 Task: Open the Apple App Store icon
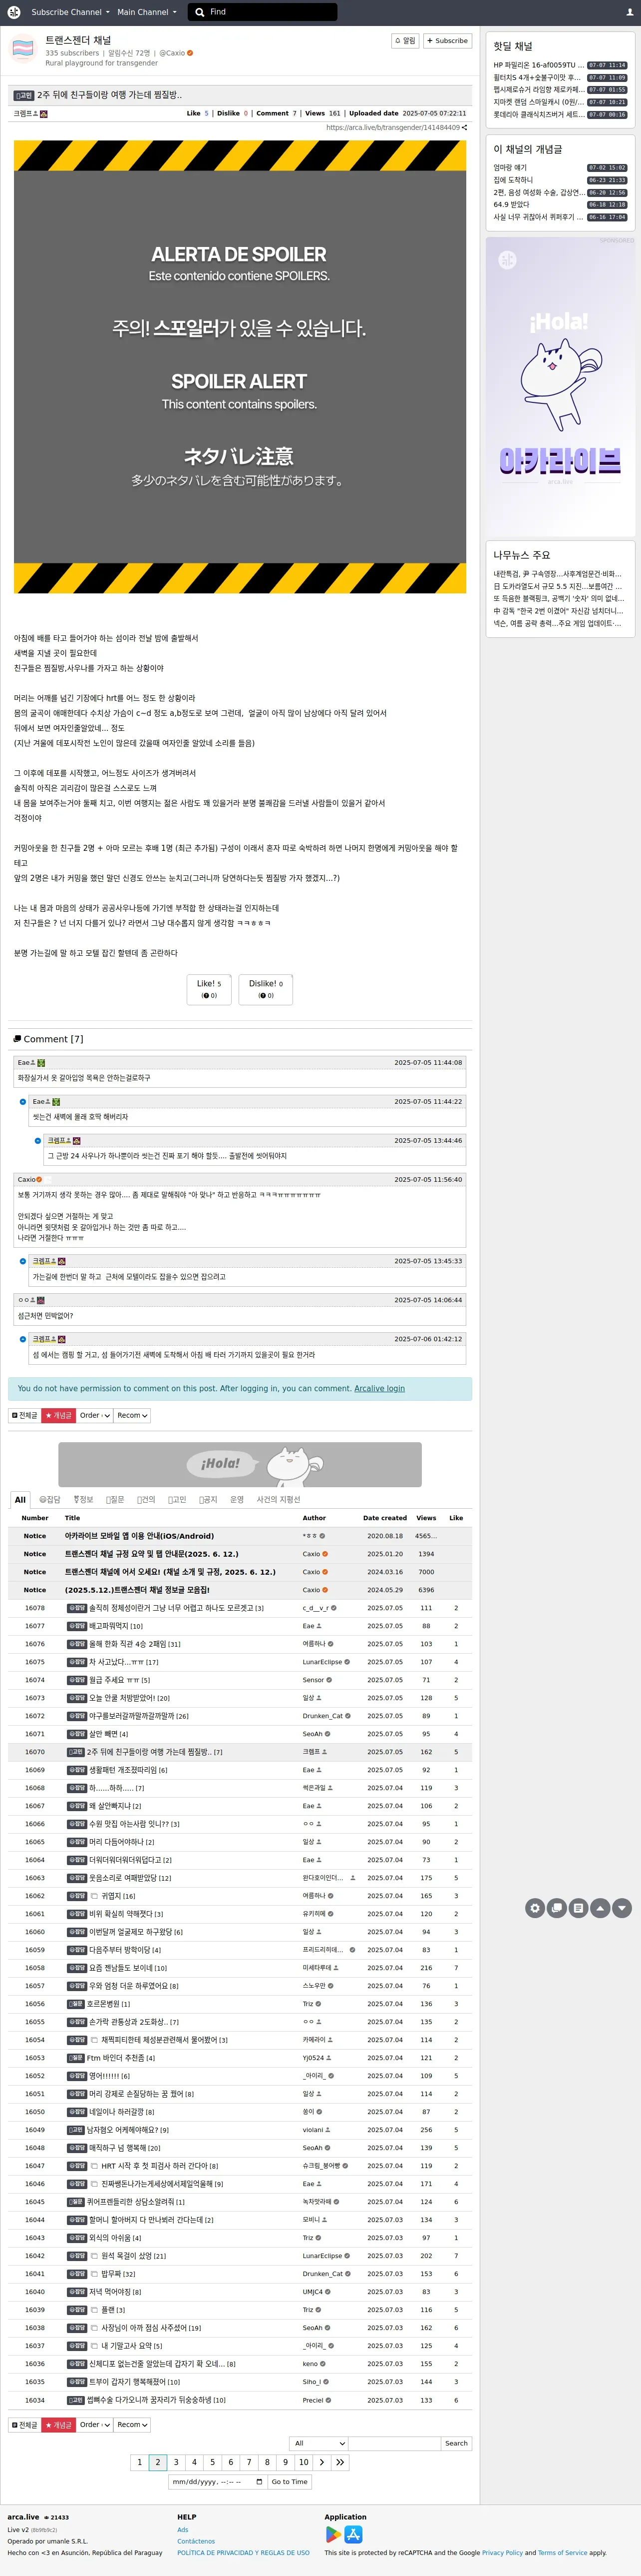(353, 2534)
